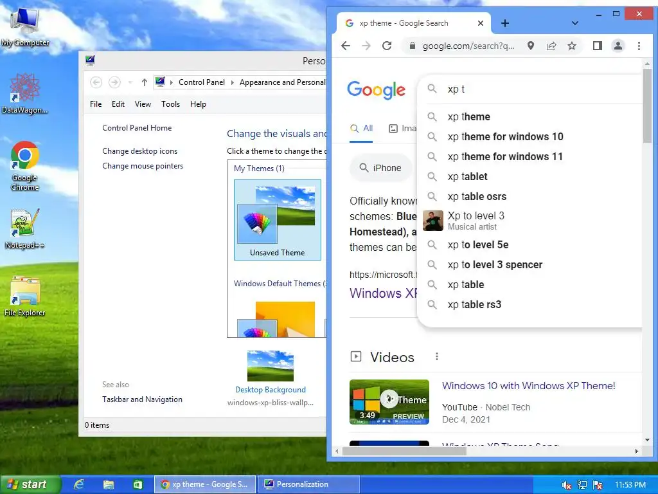The width and height of the screenshot is (658, 494).
Task: Open Videos section three-dot options
Action: (437, 356)
